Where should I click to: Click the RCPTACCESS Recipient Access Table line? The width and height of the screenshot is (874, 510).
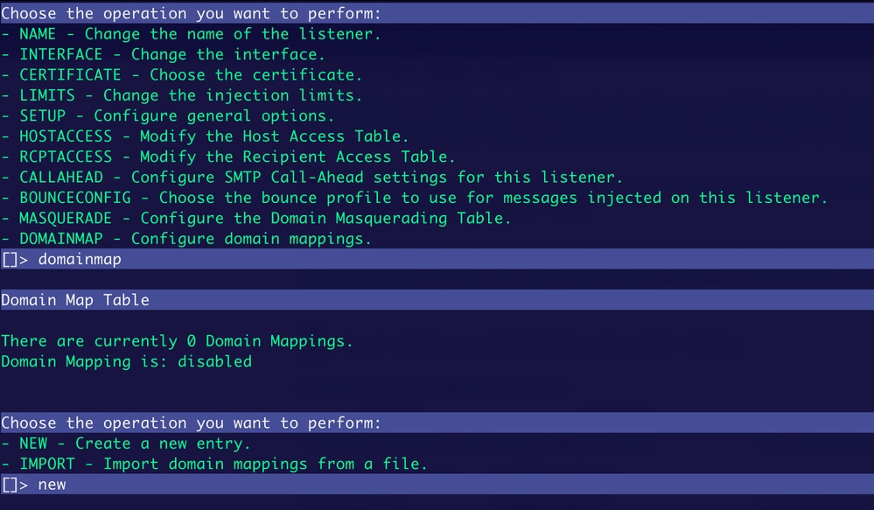228,157
